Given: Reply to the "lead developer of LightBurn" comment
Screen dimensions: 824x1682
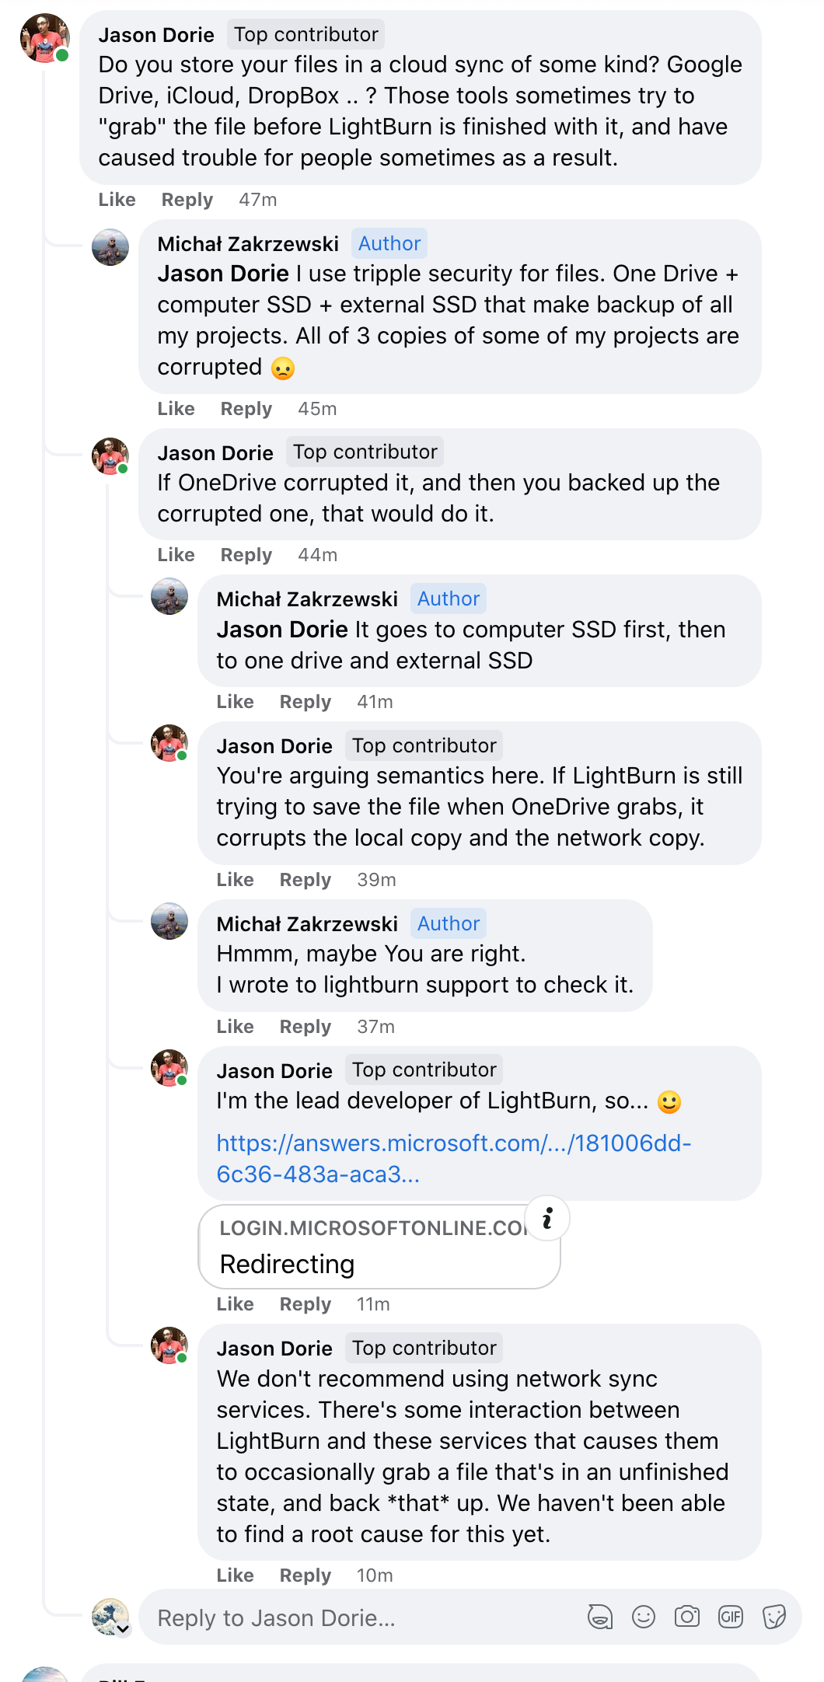Looking at the screenshot, I should (305, 1304).
